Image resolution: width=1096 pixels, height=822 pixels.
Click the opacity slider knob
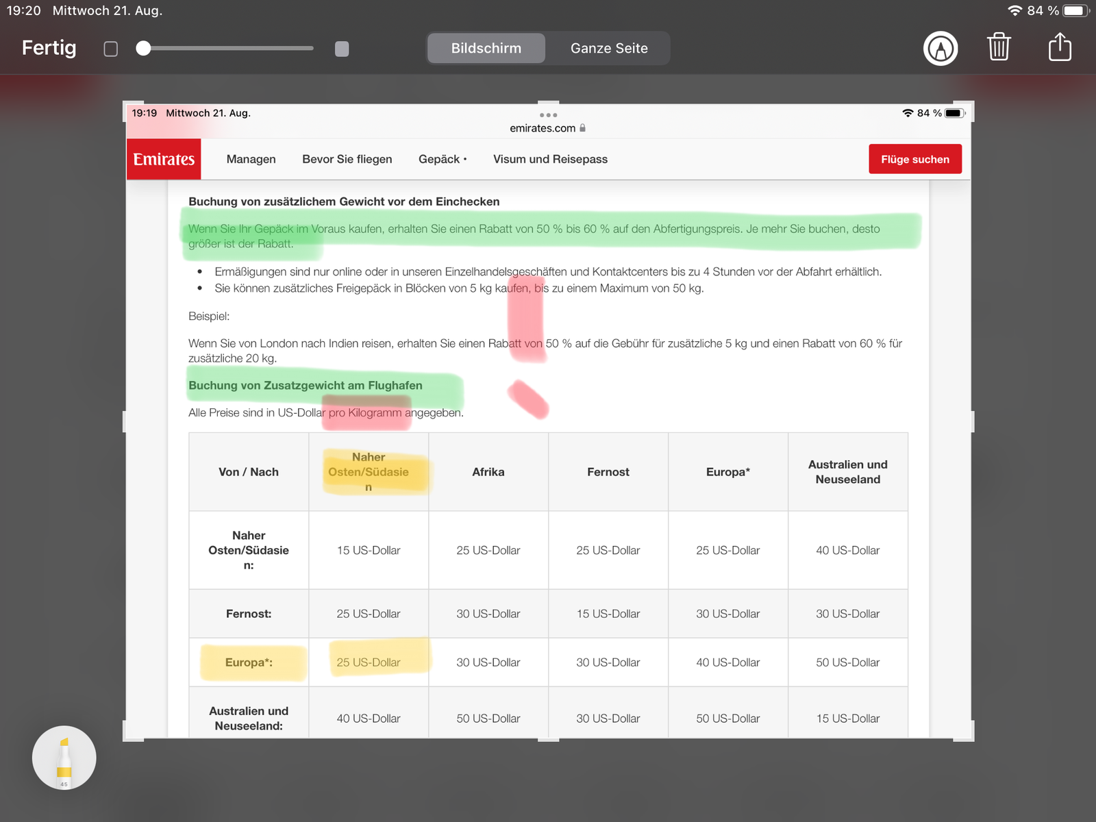point(143,49)
